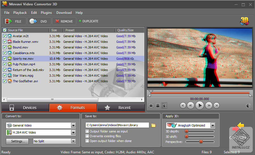This screenshot has height=155, width=255.
Task: Click the scrollbar right arrow
Action: click(142, 99)
